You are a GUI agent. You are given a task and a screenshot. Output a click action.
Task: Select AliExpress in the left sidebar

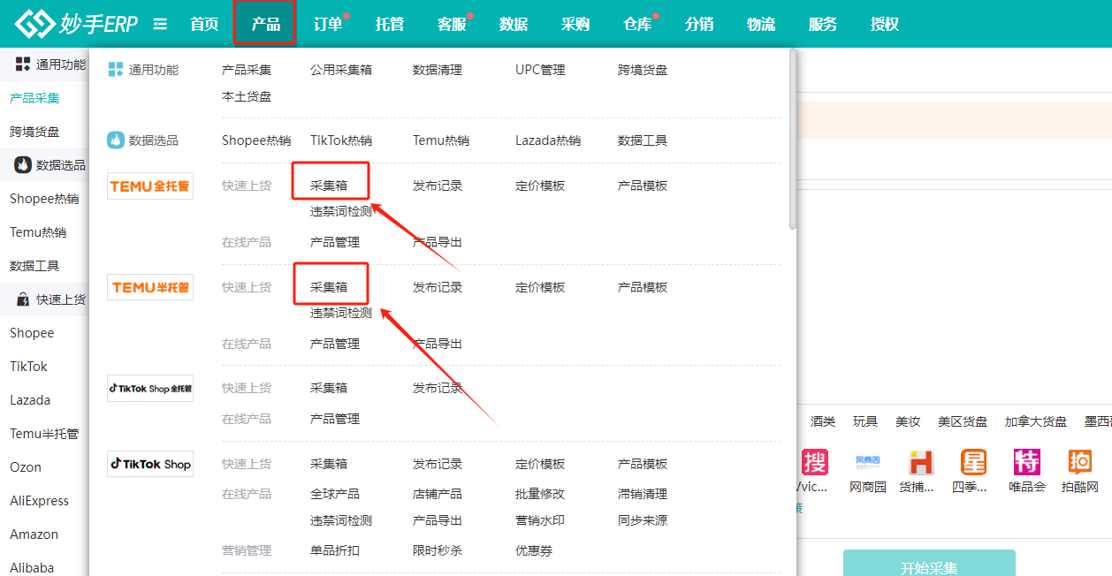tap(39, 501)
